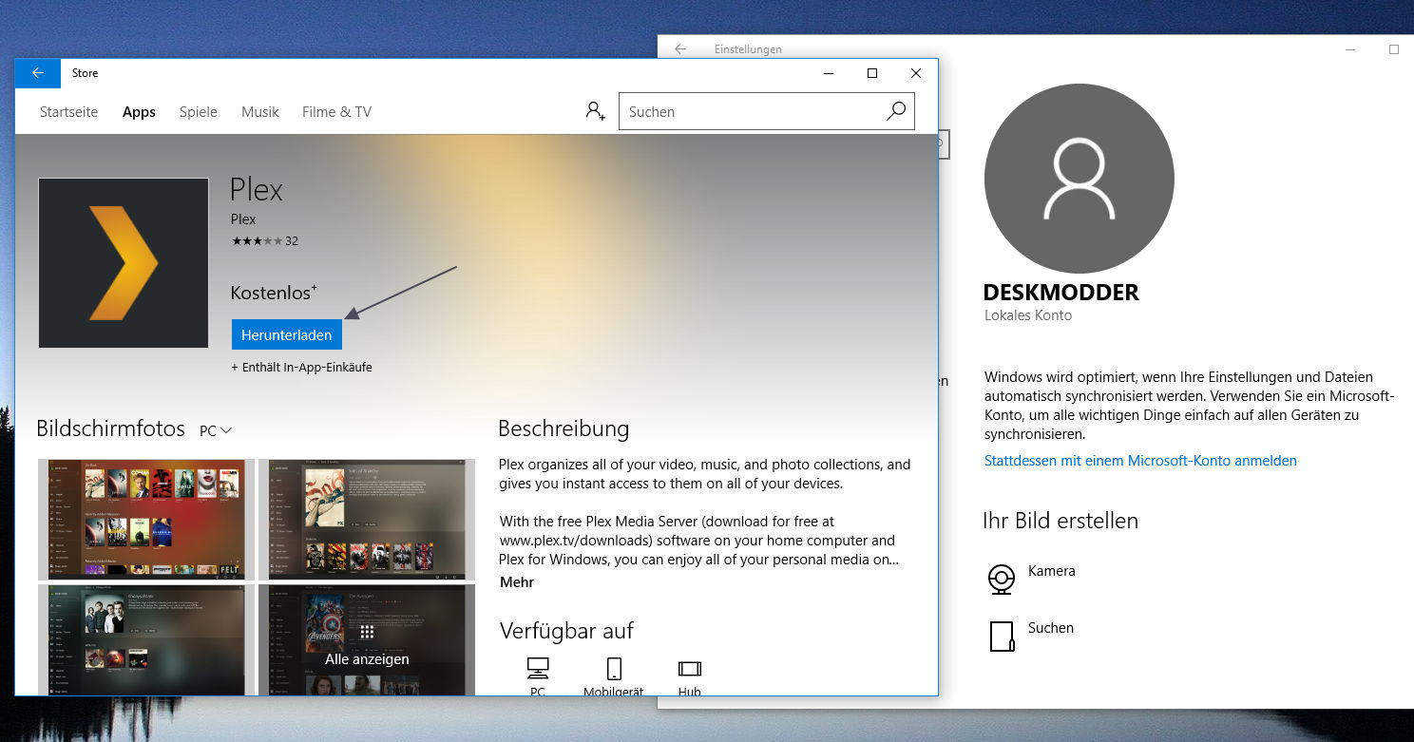Click the magnifier search icon in Store

pos(895,111)
